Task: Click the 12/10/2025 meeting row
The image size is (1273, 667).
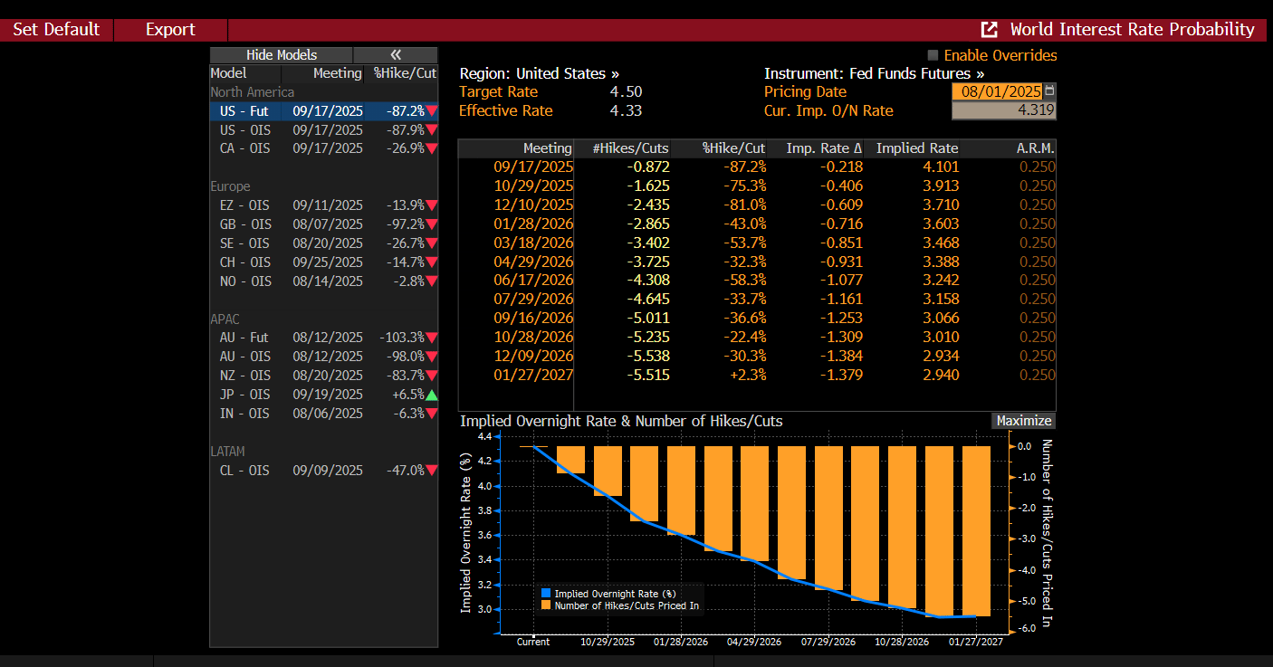Action: pos(533,205)
